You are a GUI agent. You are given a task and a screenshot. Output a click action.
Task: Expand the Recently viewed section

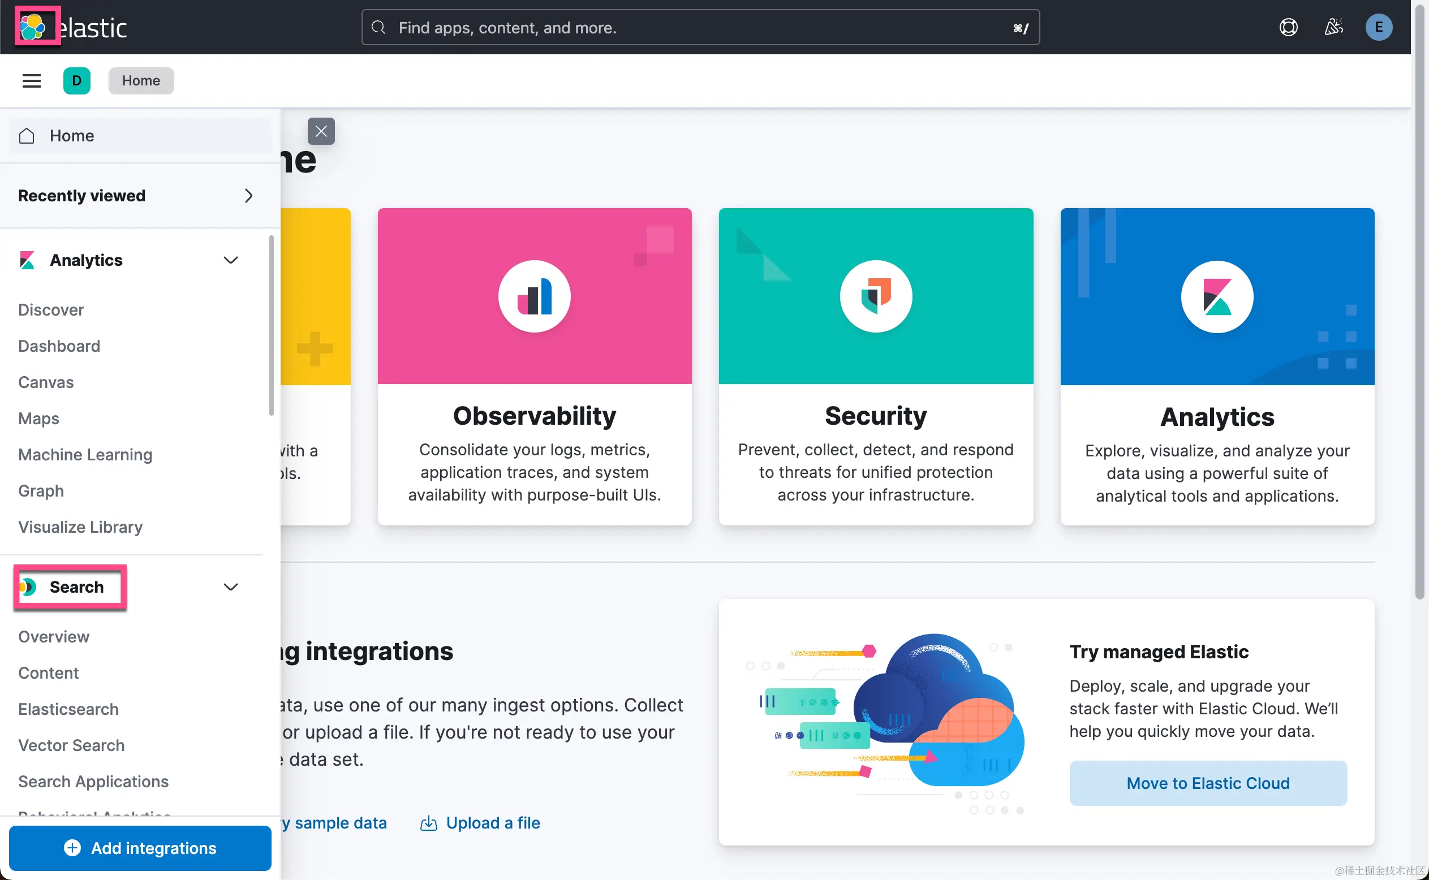click(x=248, y=196)
